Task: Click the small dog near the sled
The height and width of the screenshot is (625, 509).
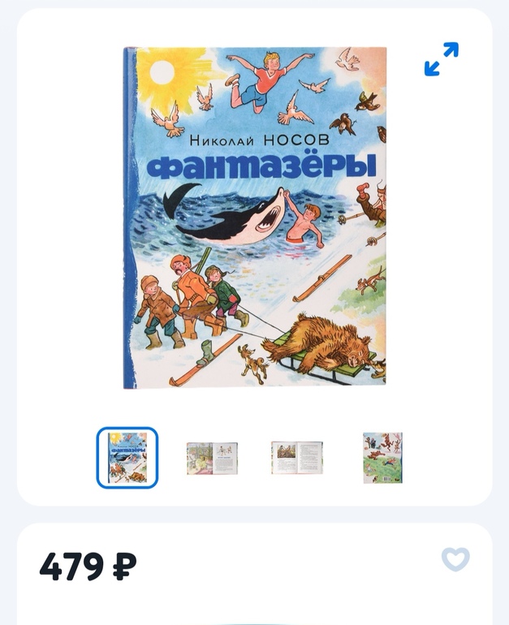Action: click(253, 364)
